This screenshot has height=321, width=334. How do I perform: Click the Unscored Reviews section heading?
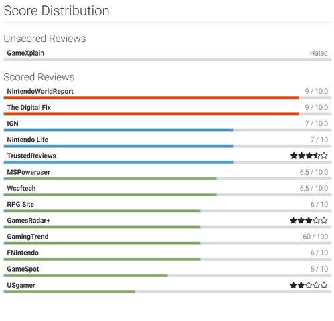point(45,39)
